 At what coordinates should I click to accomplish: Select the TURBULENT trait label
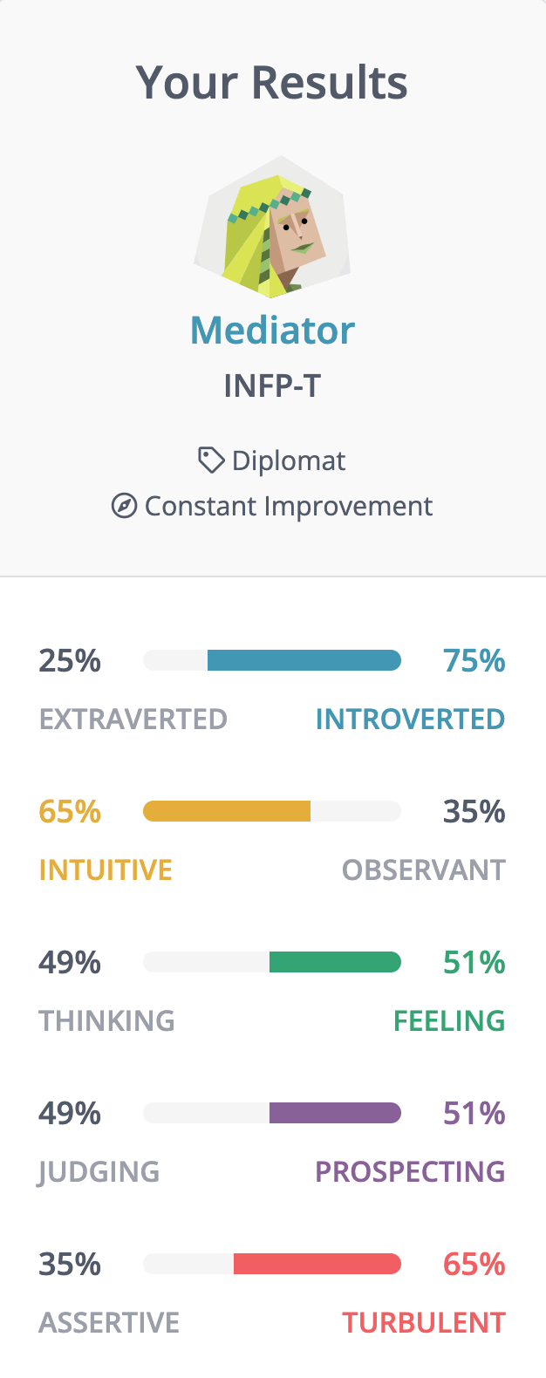point(423,1322)
